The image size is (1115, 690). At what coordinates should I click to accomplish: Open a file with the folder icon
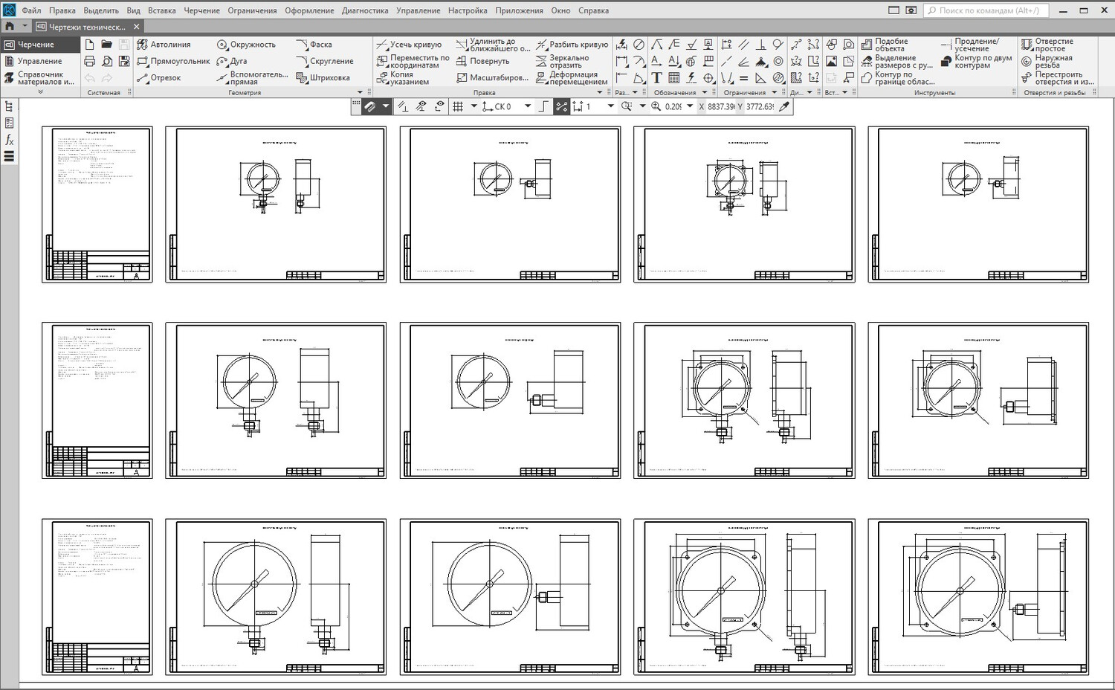coord(107,45)
